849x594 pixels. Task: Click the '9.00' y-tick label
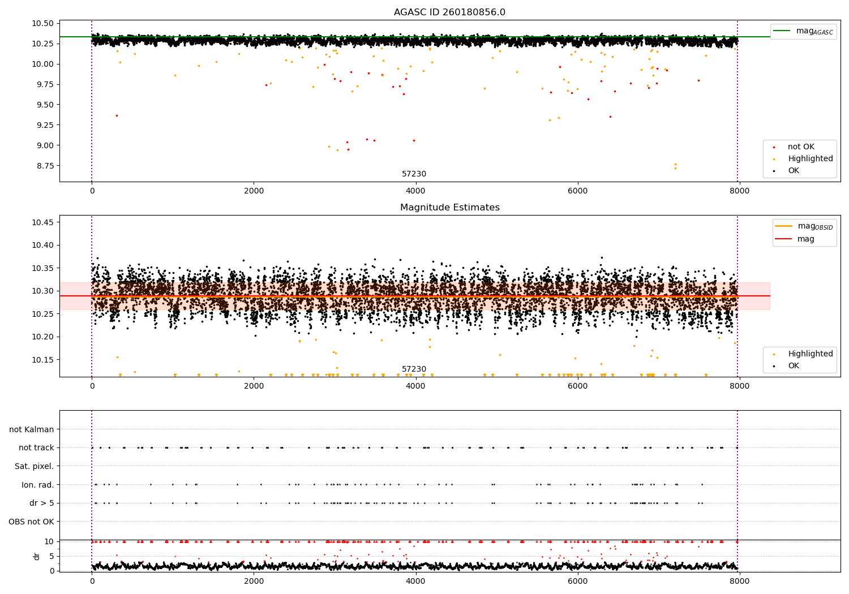point(45,145)
